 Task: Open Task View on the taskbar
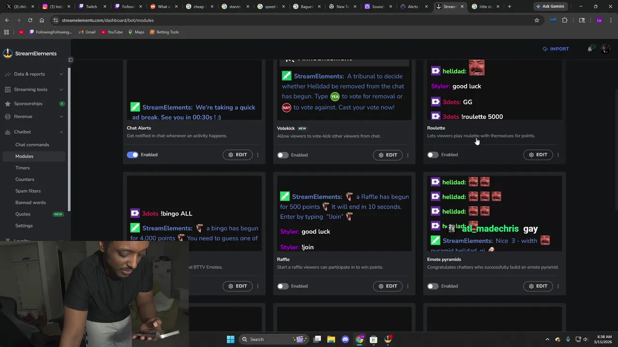[x=317, y=339]
